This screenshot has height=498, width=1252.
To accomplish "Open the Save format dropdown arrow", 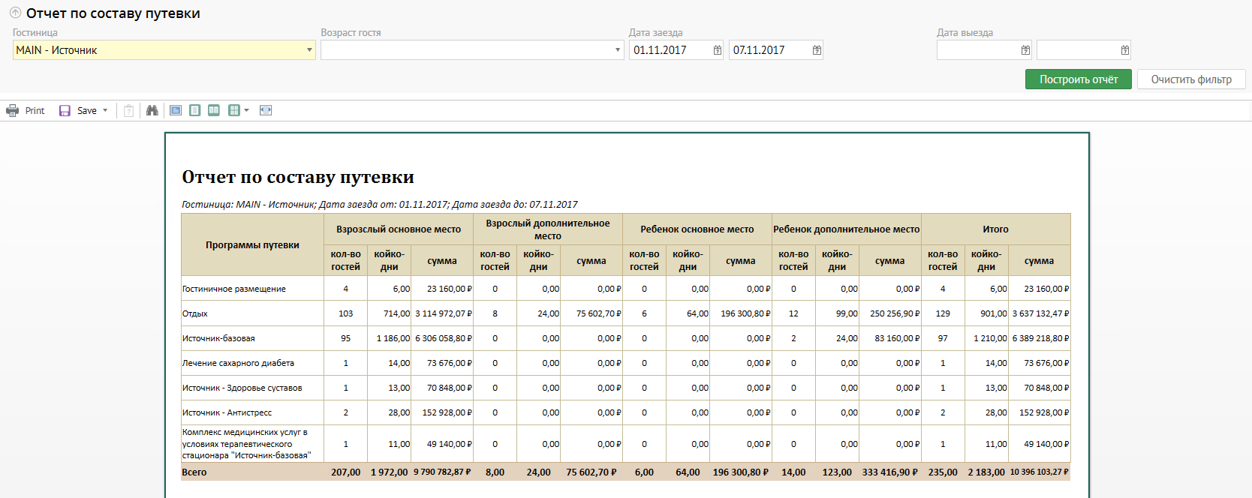I will [105, 110].
